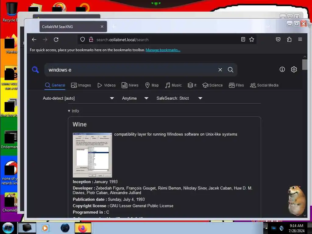
Task: Click the Wine configuration screenshot thumbnail
Action: pyautogui.click(x=92, y=155)
